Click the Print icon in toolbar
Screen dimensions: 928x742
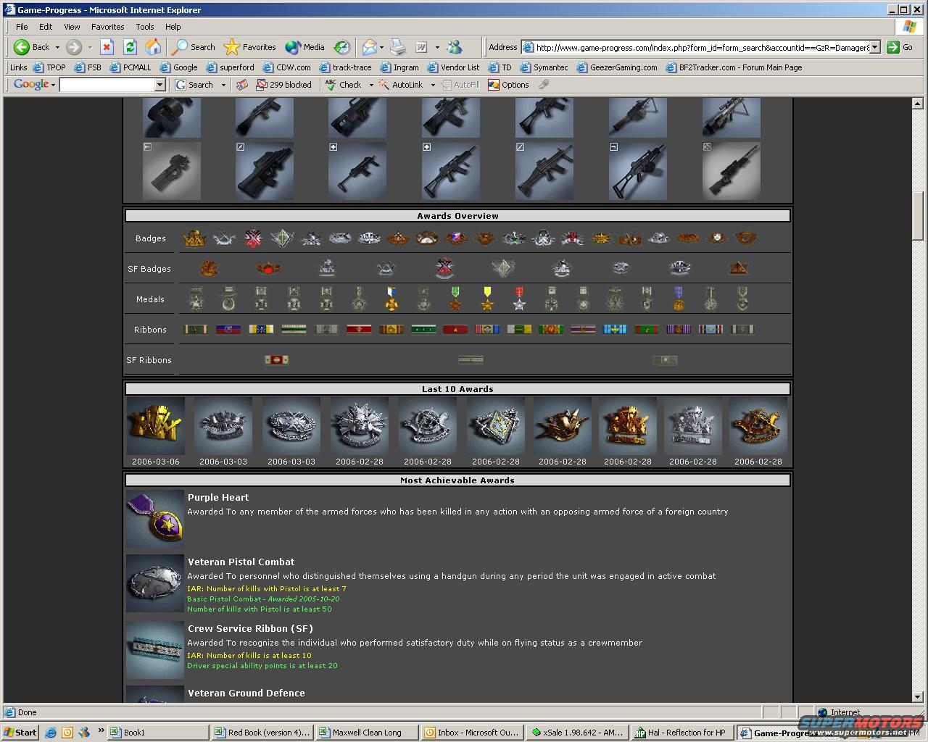398,47
